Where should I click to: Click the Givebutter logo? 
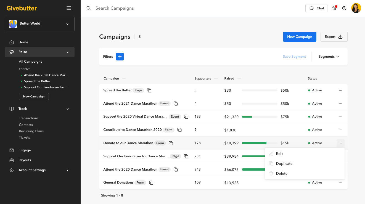(x=22, y=8)
